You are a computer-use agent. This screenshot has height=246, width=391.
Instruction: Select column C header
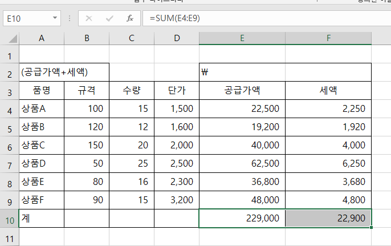132,38
